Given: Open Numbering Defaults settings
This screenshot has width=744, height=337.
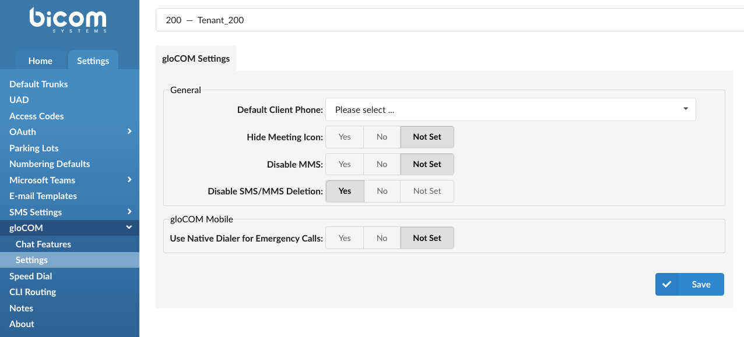Looking at the screenshot, I should (50, 164).
